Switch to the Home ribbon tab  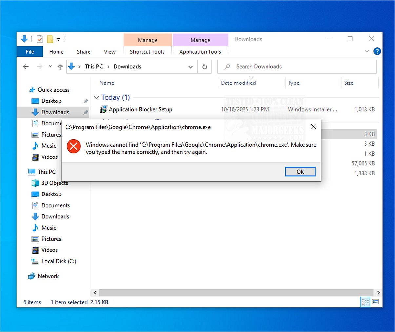point(56,52)
